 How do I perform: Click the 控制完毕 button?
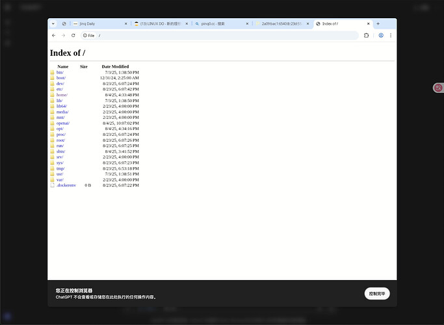377,294
